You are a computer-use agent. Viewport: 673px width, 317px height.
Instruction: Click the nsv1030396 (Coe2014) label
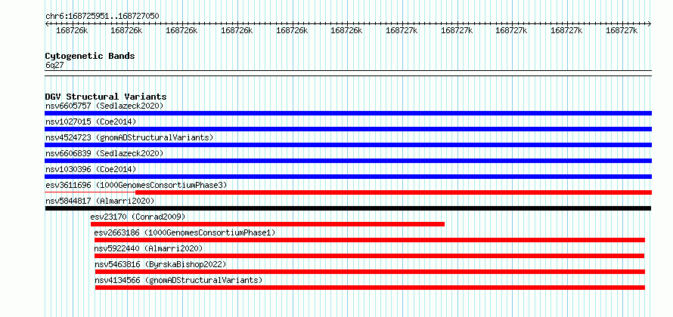click(91, 169)
